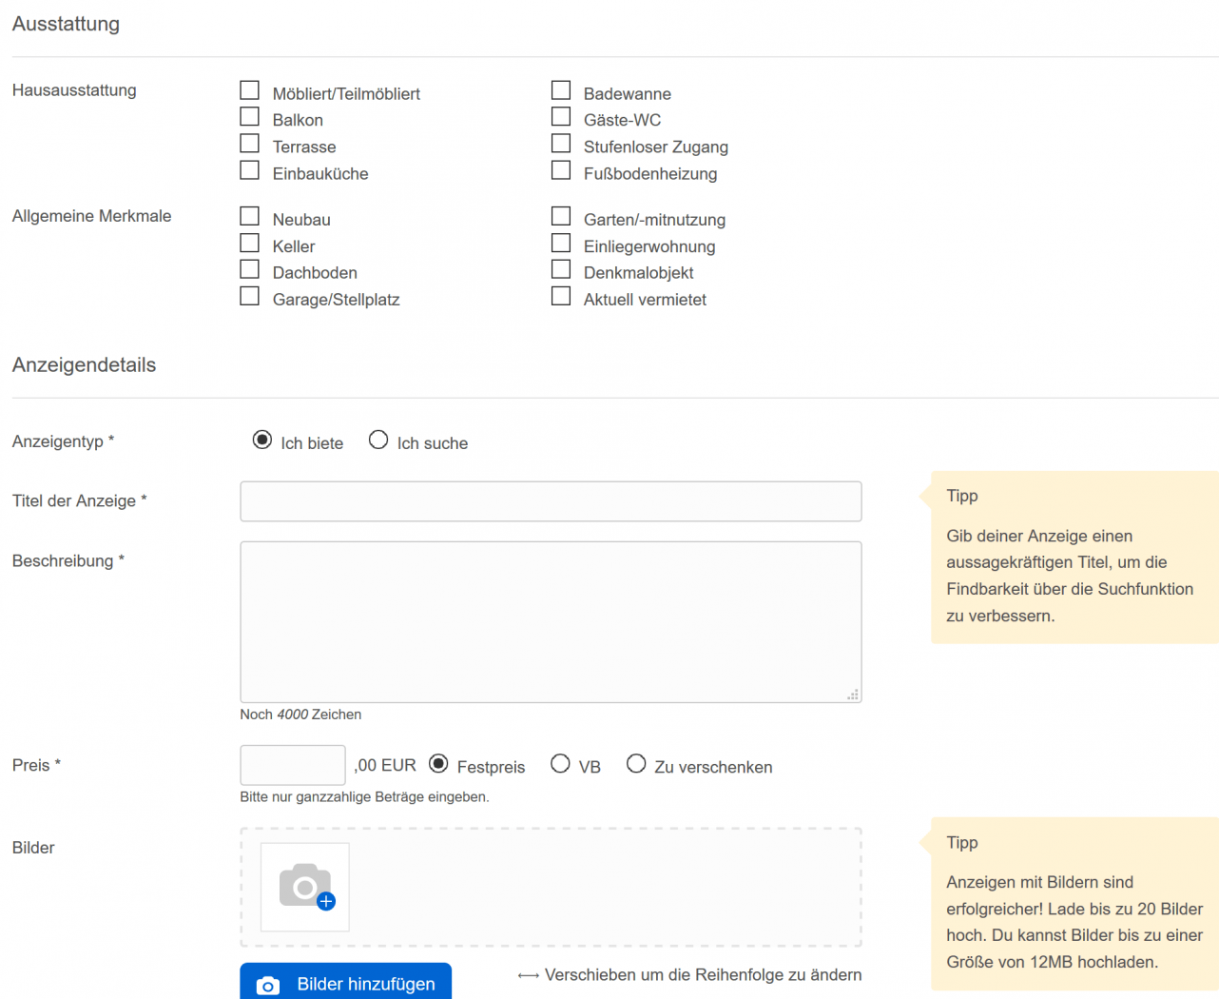The image size is (1219, 999).
Task: Click the Hausausstattung label
Action: (74, 90)
